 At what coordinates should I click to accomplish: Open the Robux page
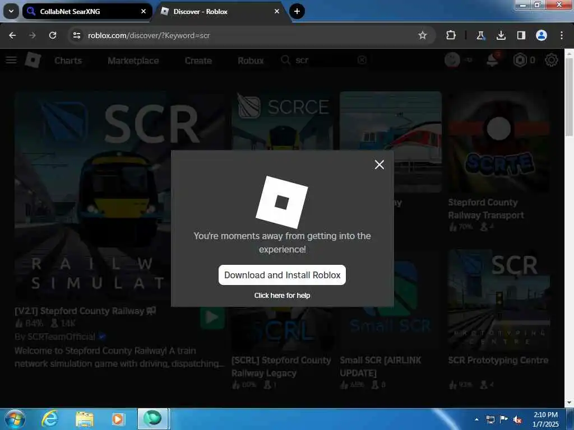[x=251, y=60]
